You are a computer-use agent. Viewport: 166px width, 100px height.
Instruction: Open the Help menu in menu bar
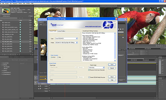pos(32,3)
